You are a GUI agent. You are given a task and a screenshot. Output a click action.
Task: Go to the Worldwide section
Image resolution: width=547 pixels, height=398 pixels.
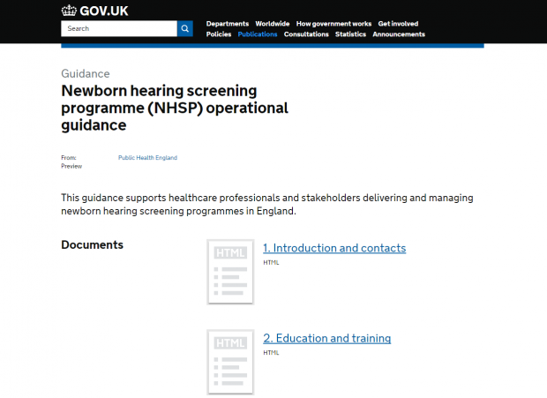pyautogui.click(x=273, y=24)
